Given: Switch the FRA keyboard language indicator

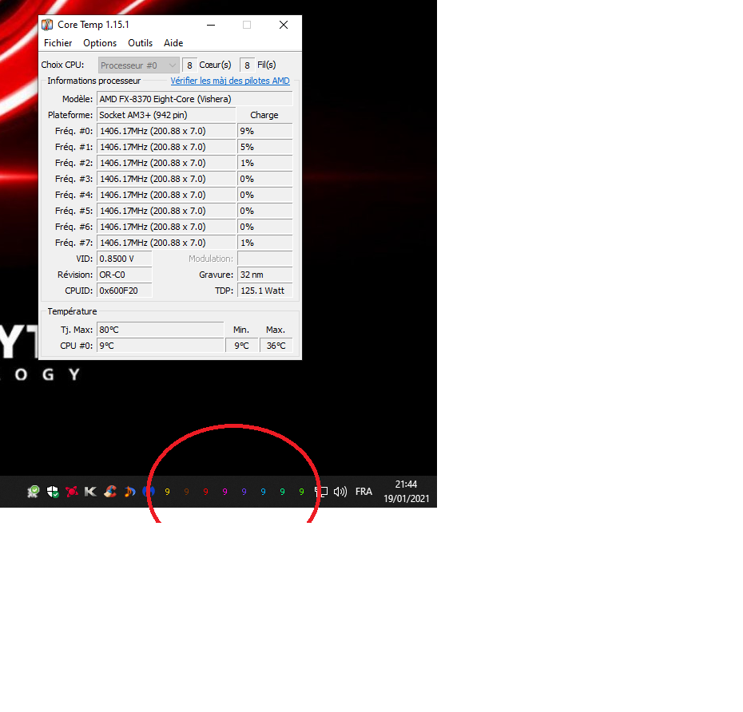Looking at the screenshot, I should [x=364, y=492].
